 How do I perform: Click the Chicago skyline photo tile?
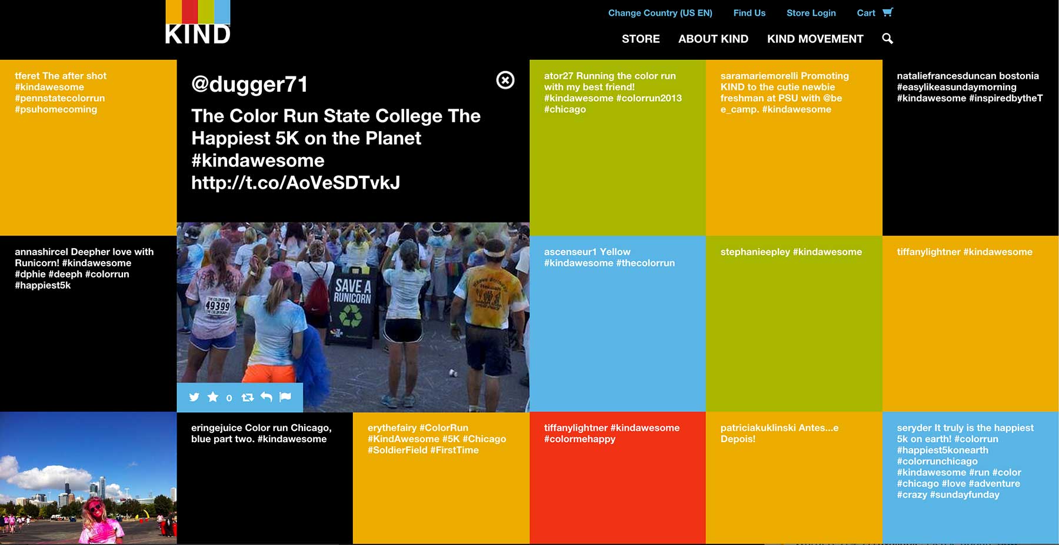coord(88,478)
